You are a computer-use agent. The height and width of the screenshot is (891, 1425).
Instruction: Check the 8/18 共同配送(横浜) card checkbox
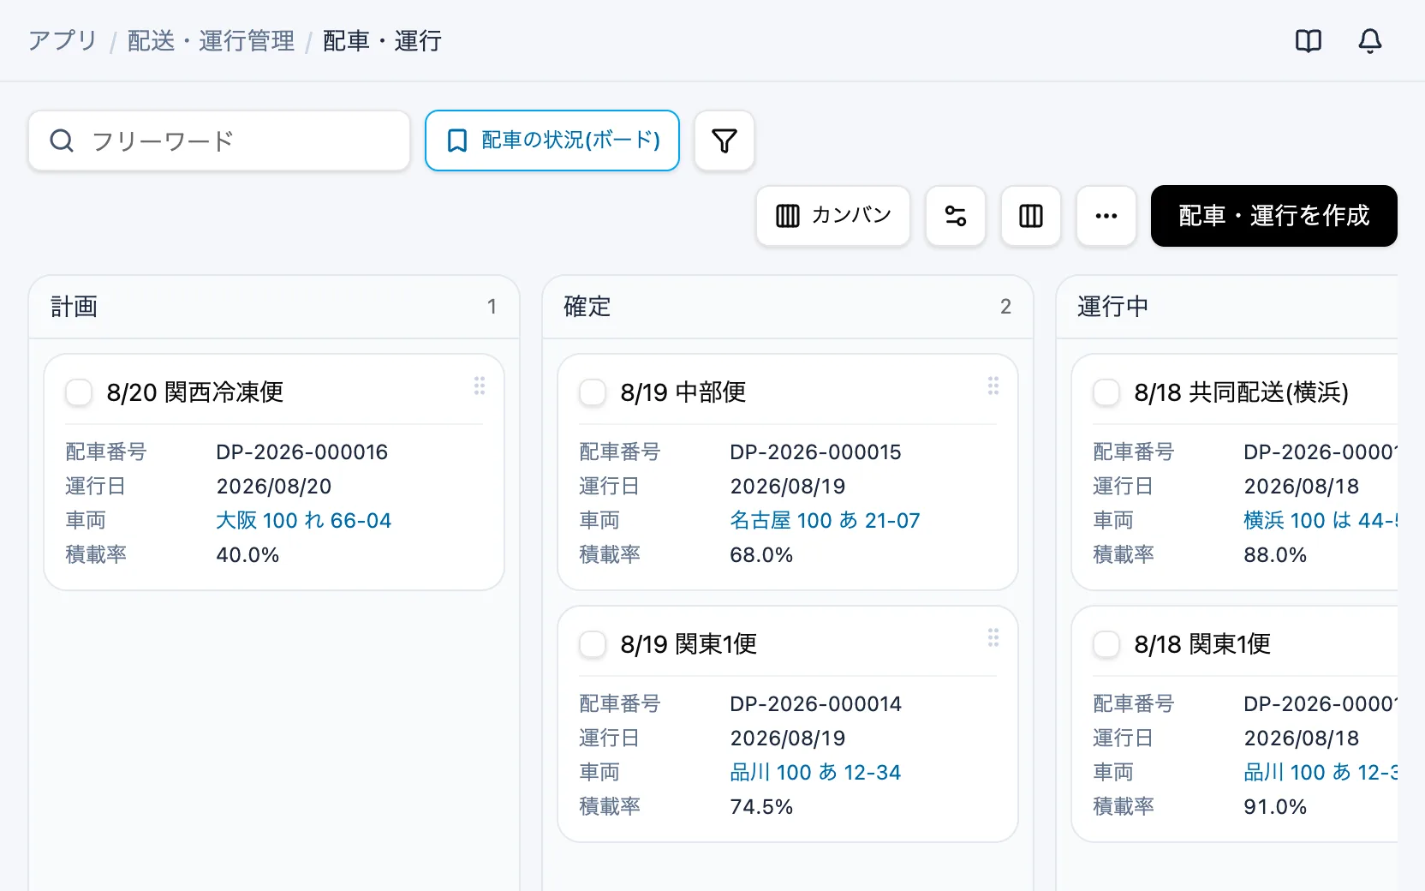[x=1106, y=392]
